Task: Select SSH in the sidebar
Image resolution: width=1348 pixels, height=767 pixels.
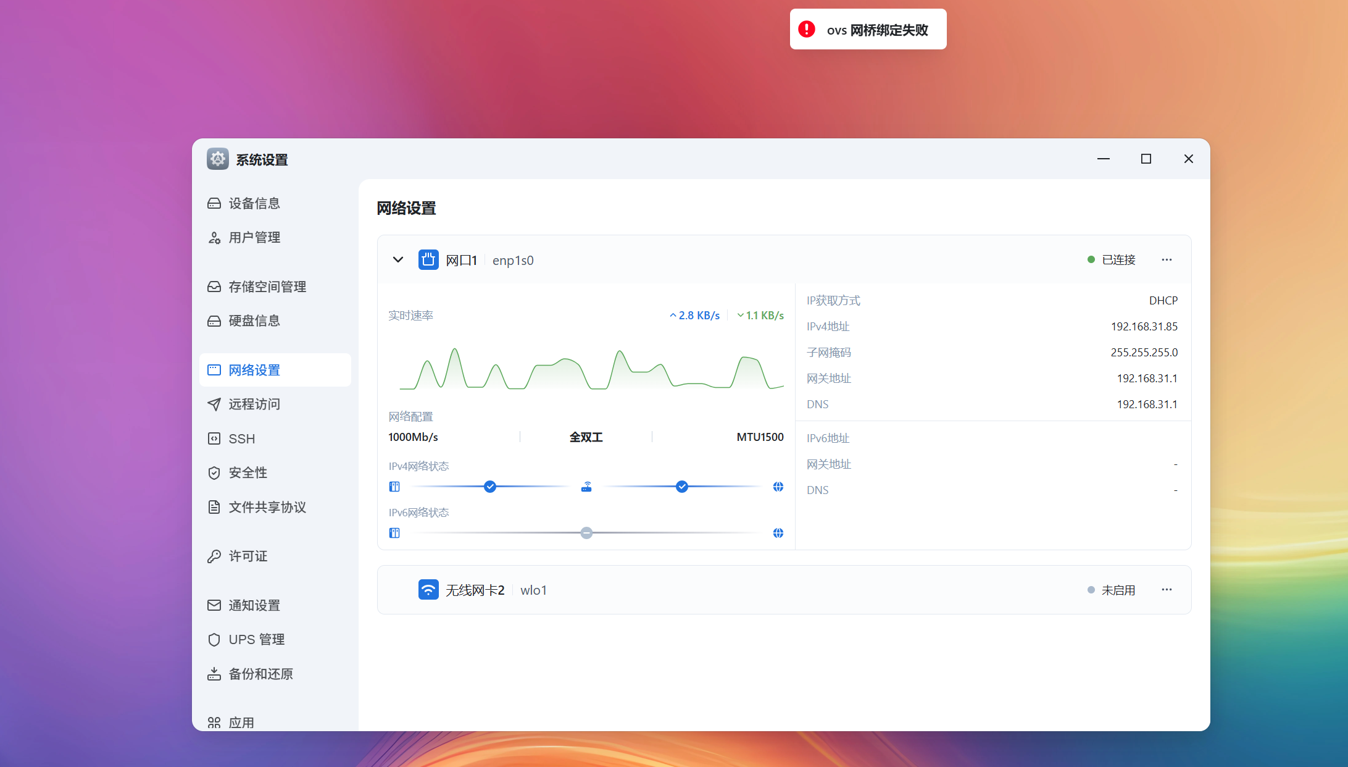Action: click(x=241, y=438)
